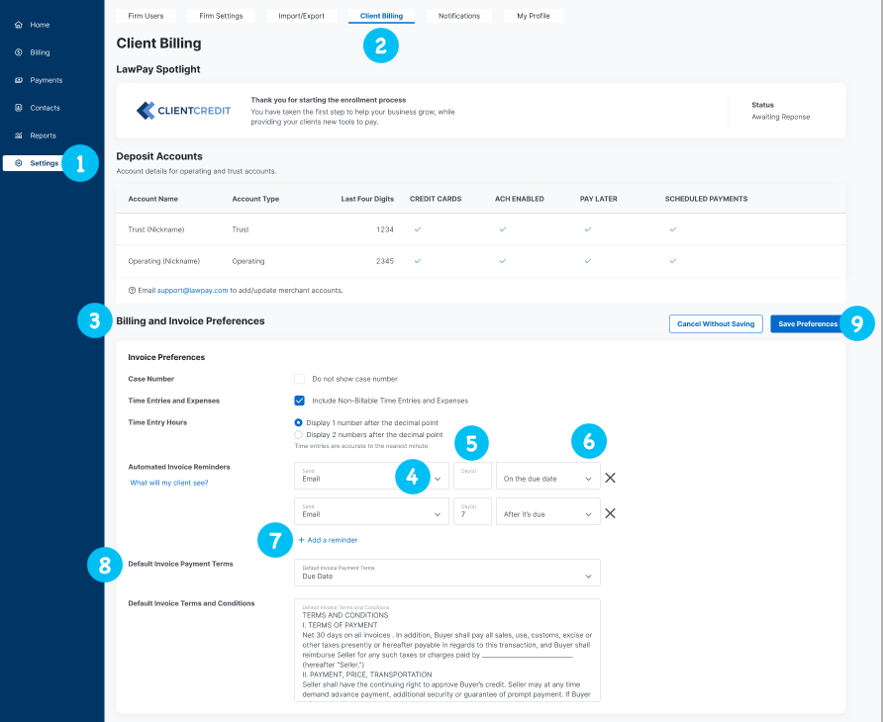This screenshot has height=722, width=883.
Task: Click the Day(s) field of the second reminder
Action: pyautogui.click(x=472, y=511)
